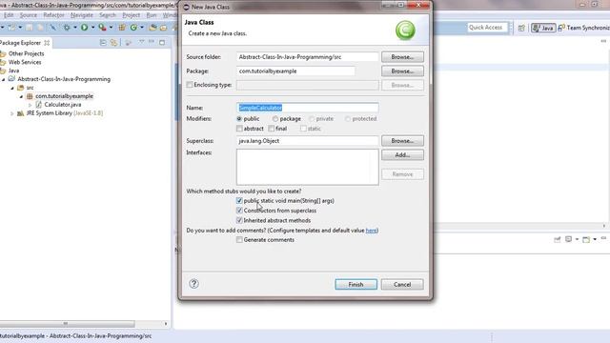This screenshot has width=610, height=343.
Task: Select the package modifier radio button
Action: click(x=275, y=118)
